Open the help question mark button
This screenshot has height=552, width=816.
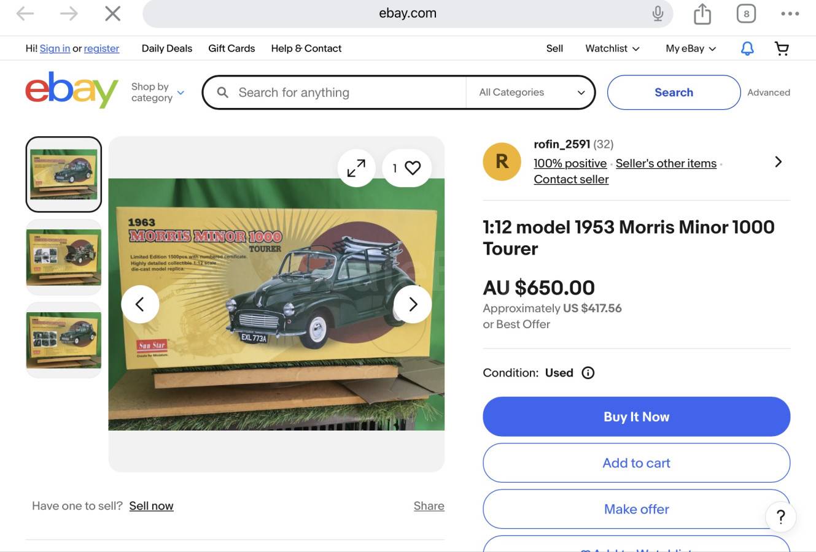tap(780, 517)
